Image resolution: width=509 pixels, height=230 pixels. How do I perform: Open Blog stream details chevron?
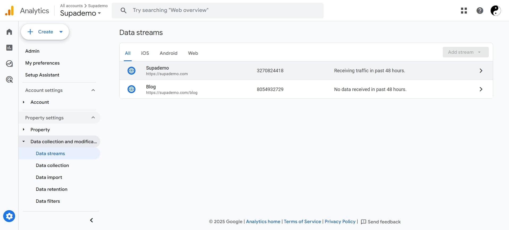[481, 89]
